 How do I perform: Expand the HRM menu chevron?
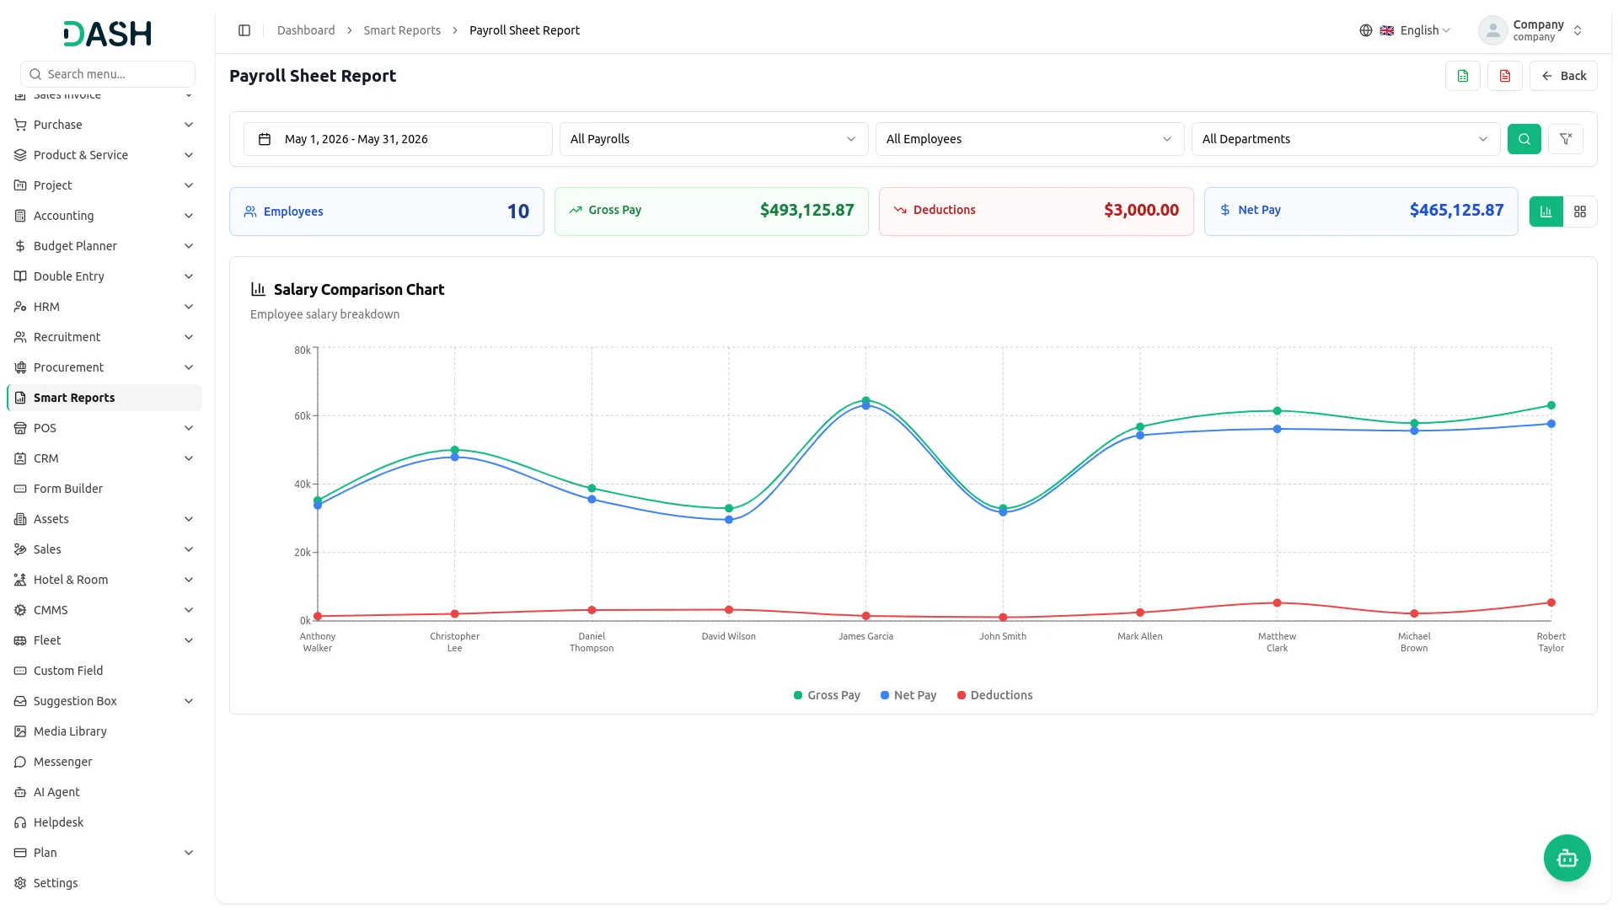pyautogui.click(x=189, y=307)
